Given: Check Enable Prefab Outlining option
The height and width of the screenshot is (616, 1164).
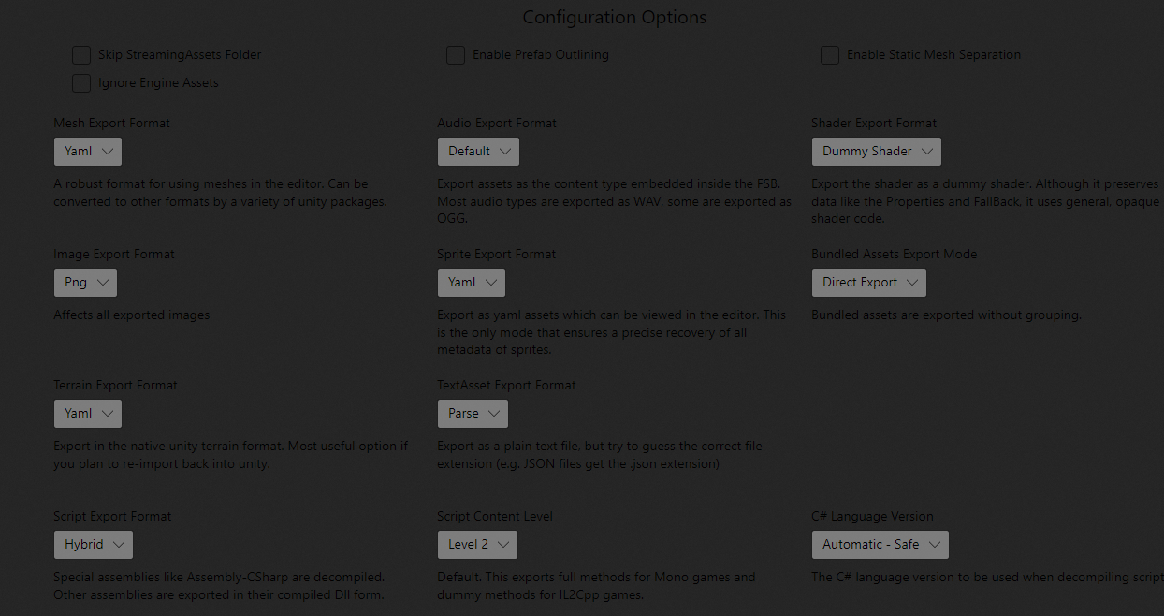Looking at the screenshot, I should 456,55.
